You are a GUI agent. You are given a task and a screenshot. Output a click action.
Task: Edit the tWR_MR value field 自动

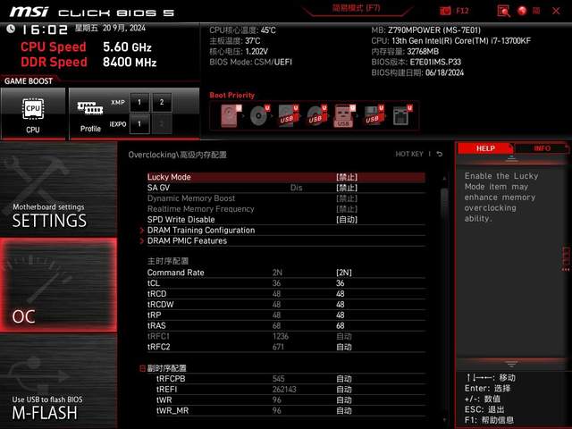343,411
